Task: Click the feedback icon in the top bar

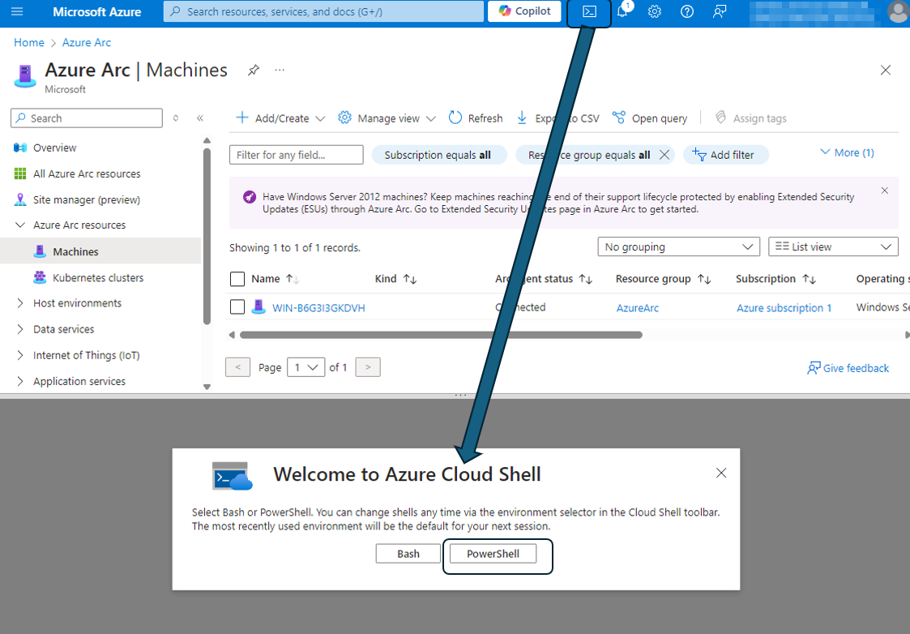Action: coord(720,12)
